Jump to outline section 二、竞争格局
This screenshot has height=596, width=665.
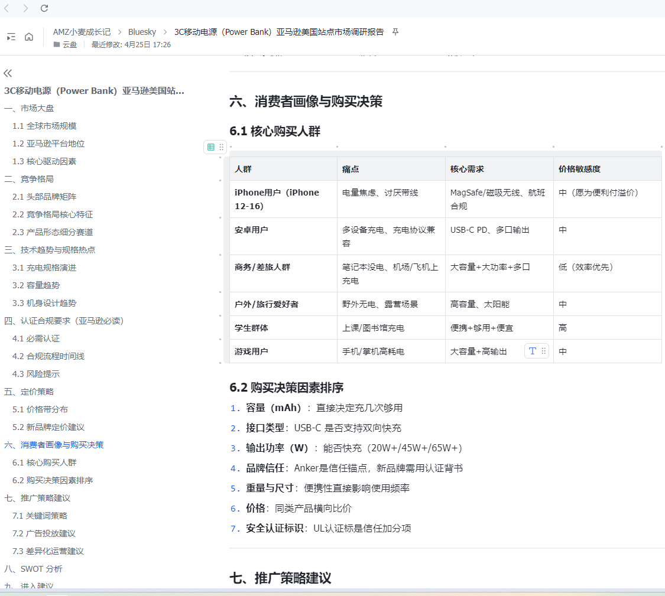tap(29, 179)
